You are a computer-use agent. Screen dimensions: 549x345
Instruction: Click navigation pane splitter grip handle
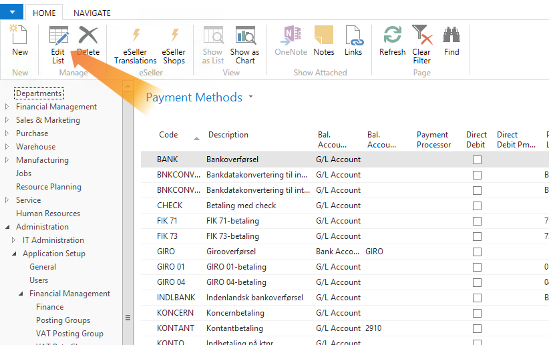coord(128,318)
